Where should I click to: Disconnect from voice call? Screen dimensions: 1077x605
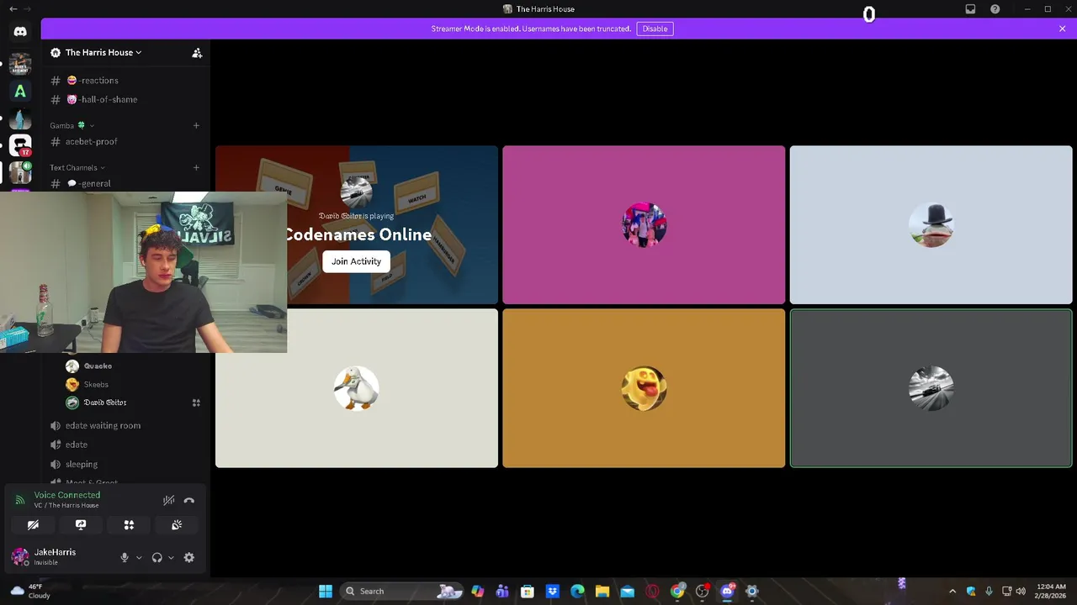click(x=189, y=500)
